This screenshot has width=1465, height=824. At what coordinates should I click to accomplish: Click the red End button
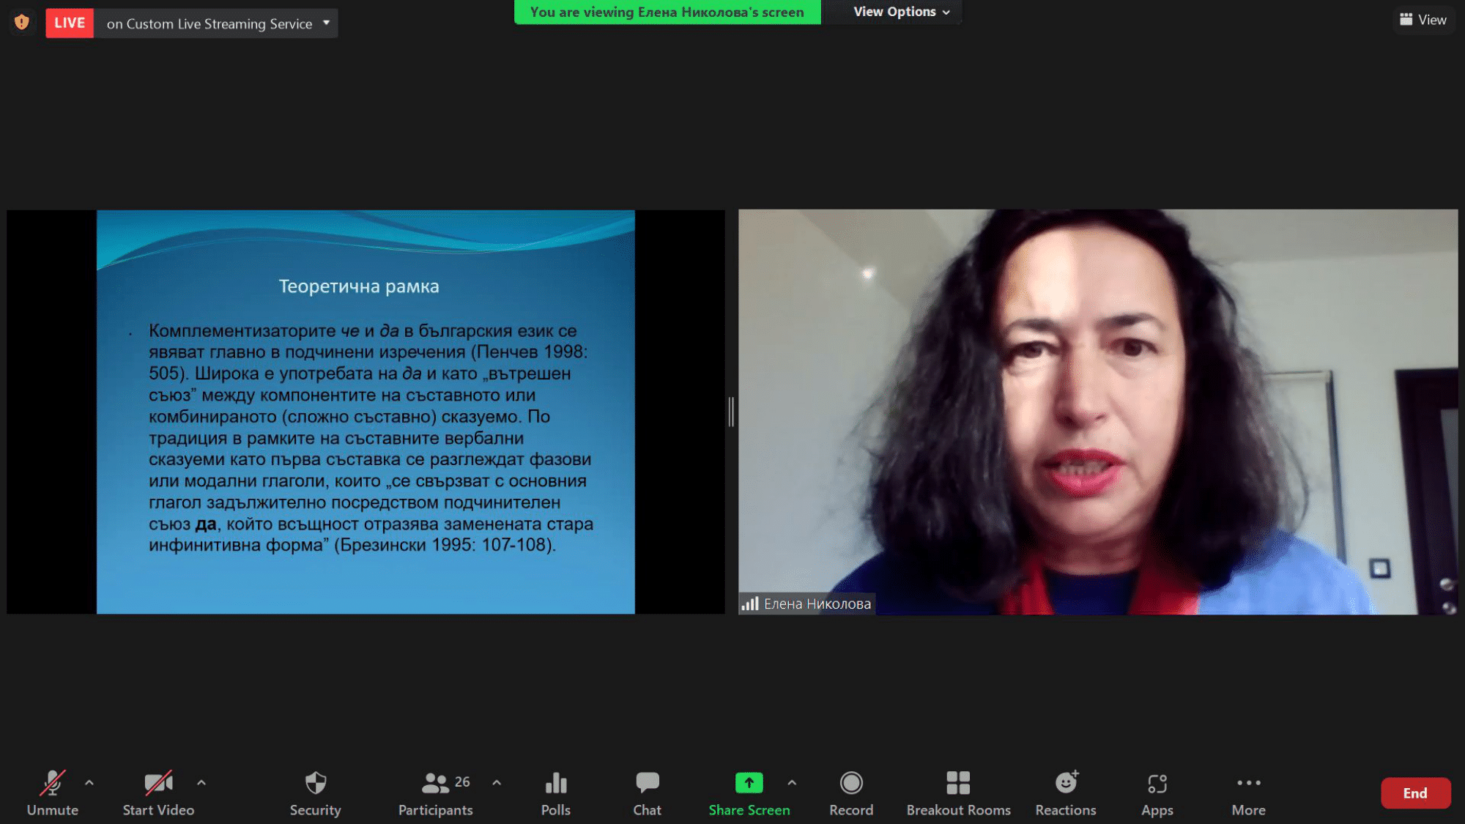1414,793
